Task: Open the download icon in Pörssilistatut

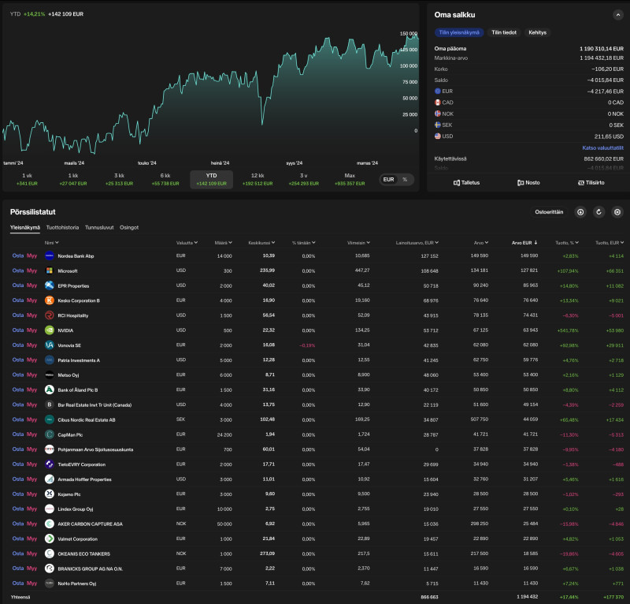Action: pyautogui.click(x=580, y=212)
